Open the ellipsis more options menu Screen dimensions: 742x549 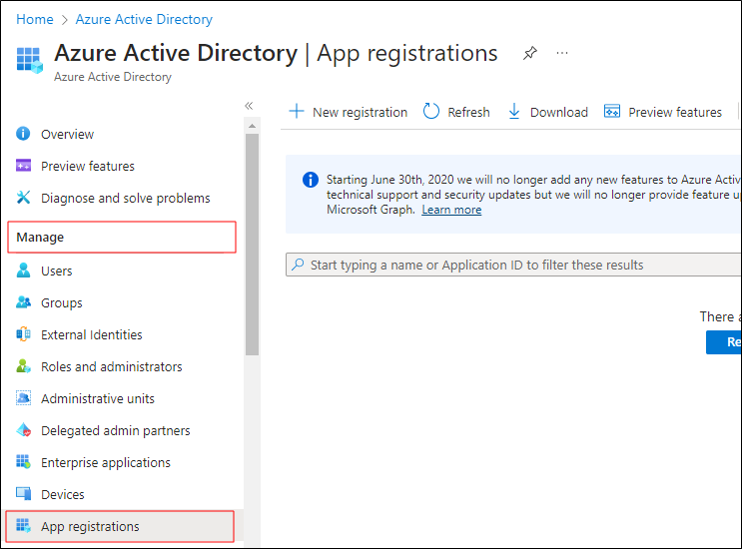point(562,54)
